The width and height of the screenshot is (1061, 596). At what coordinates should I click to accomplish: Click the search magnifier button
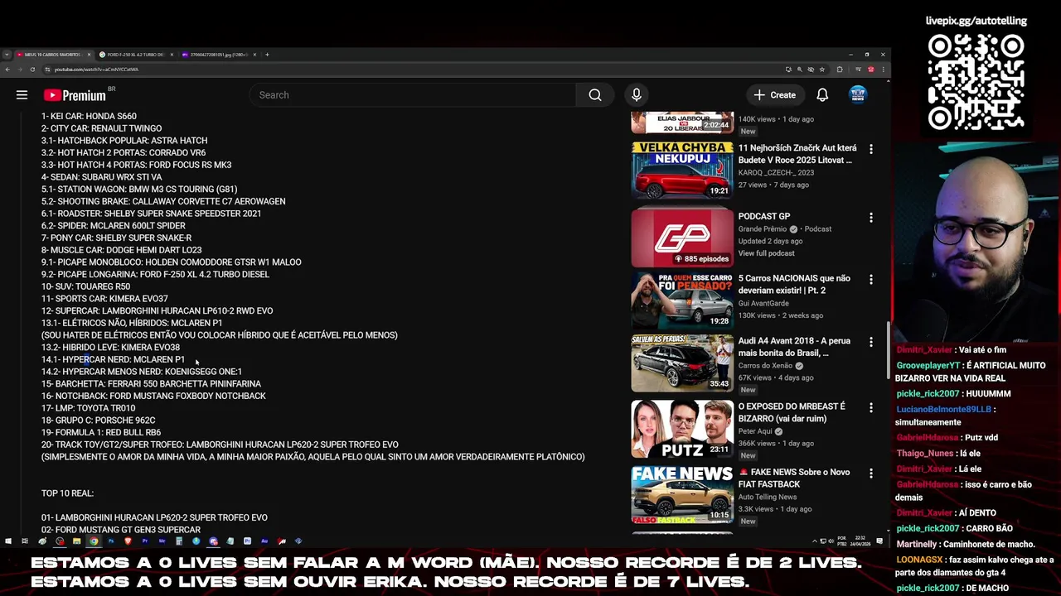pyautogui.click(x=595, y=95)
